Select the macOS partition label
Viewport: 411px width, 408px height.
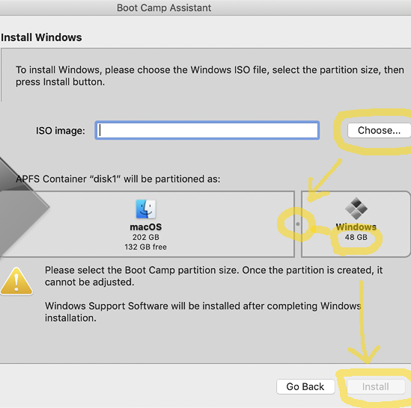(146, 227)
